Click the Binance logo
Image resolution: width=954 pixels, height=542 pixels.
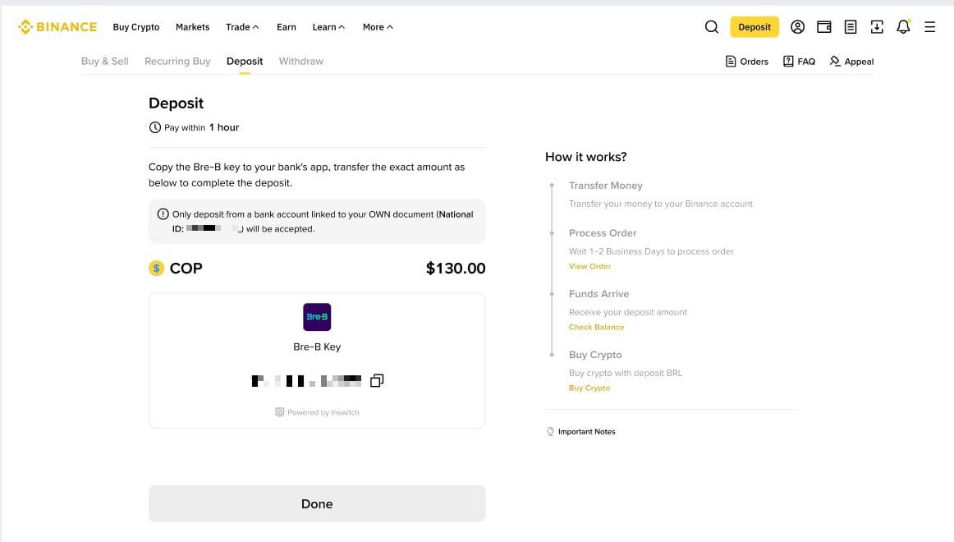pyautogui.click(x=57, y=27)
